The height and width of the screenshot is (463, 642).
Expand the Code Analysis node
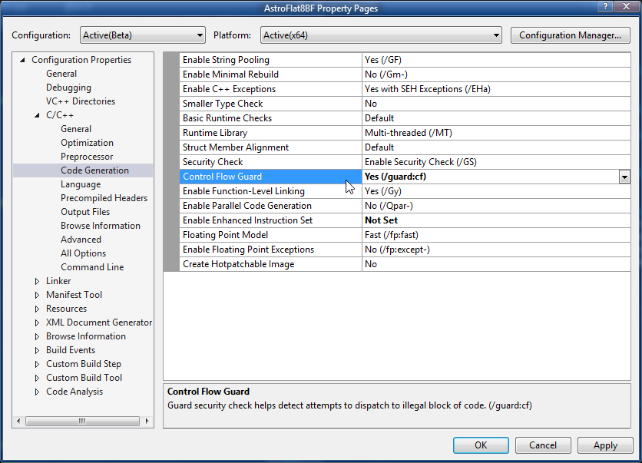[x=38, y=392]
